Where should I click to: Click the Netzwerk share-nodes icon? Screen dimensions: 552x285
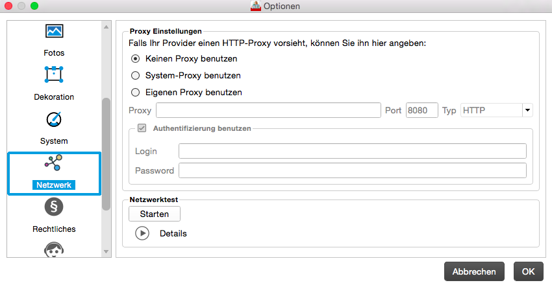(54, 163)
